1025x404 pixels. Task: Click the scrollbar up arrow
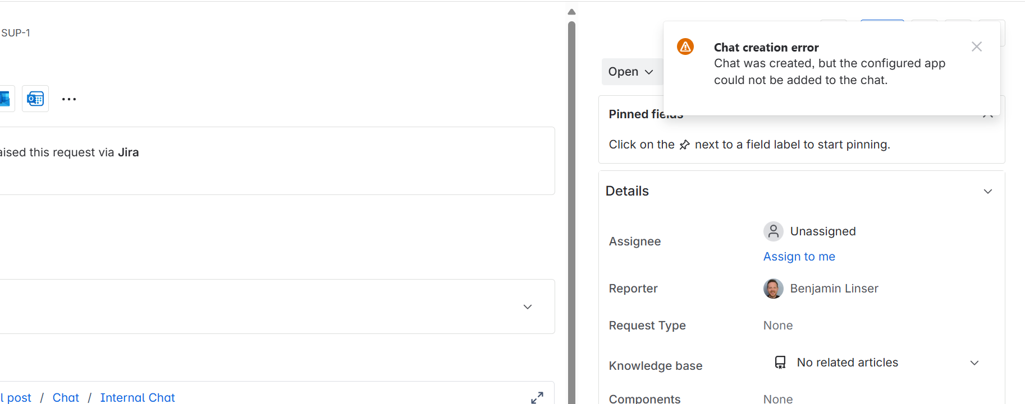tap(571, 12)
